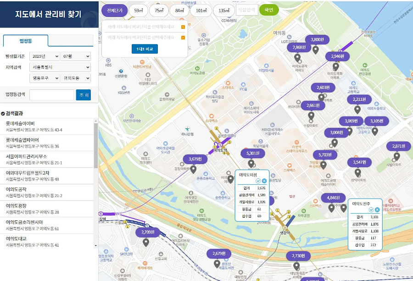The width and height of the screenshot is (413, 281).
Task: Check the select icon in 여의도미성 popup
Action: point(258,181)
